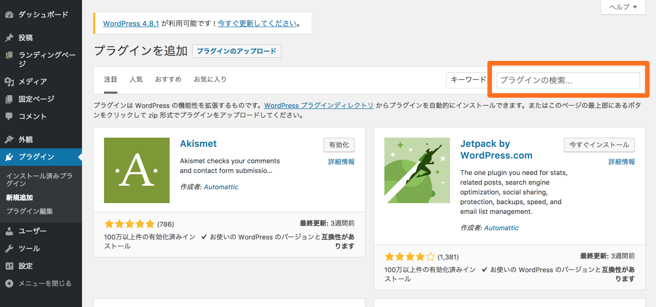Image resolution: width=656 pixels, height=307 pixels.
Task: Click the plug icon beside プラグイン
Action: pos(9,157)
